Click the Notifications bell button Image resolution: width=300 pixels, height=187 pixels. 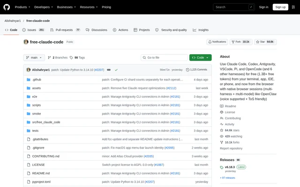217,42
